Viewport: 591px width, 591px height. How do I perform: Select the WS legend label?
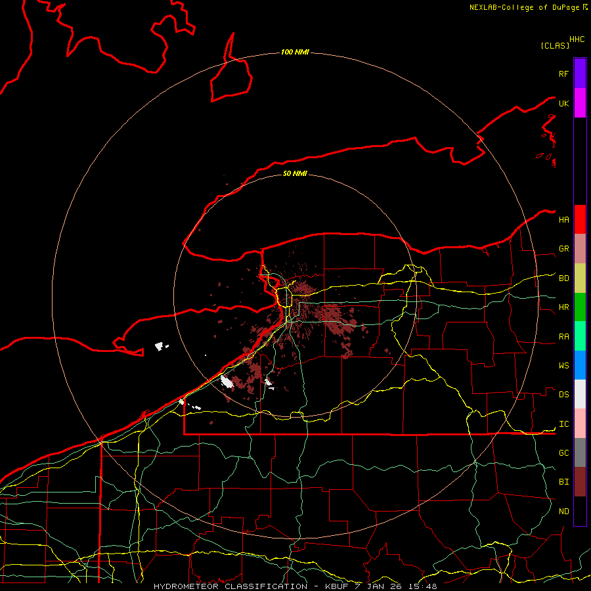pyautogui.click(x=563, y=366)
